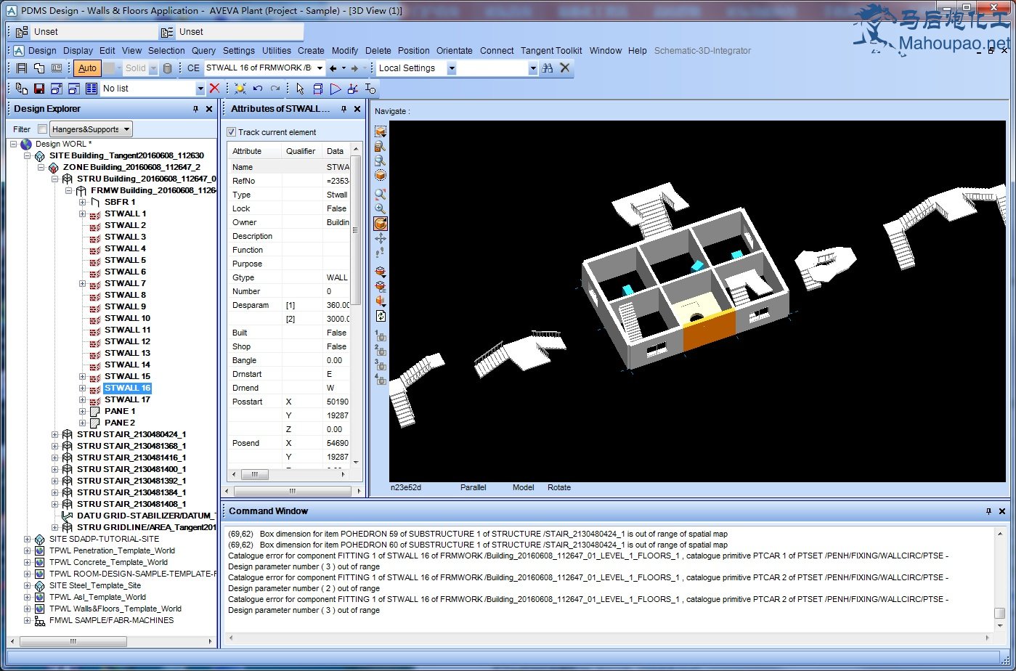Expand the PANE 1 tree node

[83, 411]
